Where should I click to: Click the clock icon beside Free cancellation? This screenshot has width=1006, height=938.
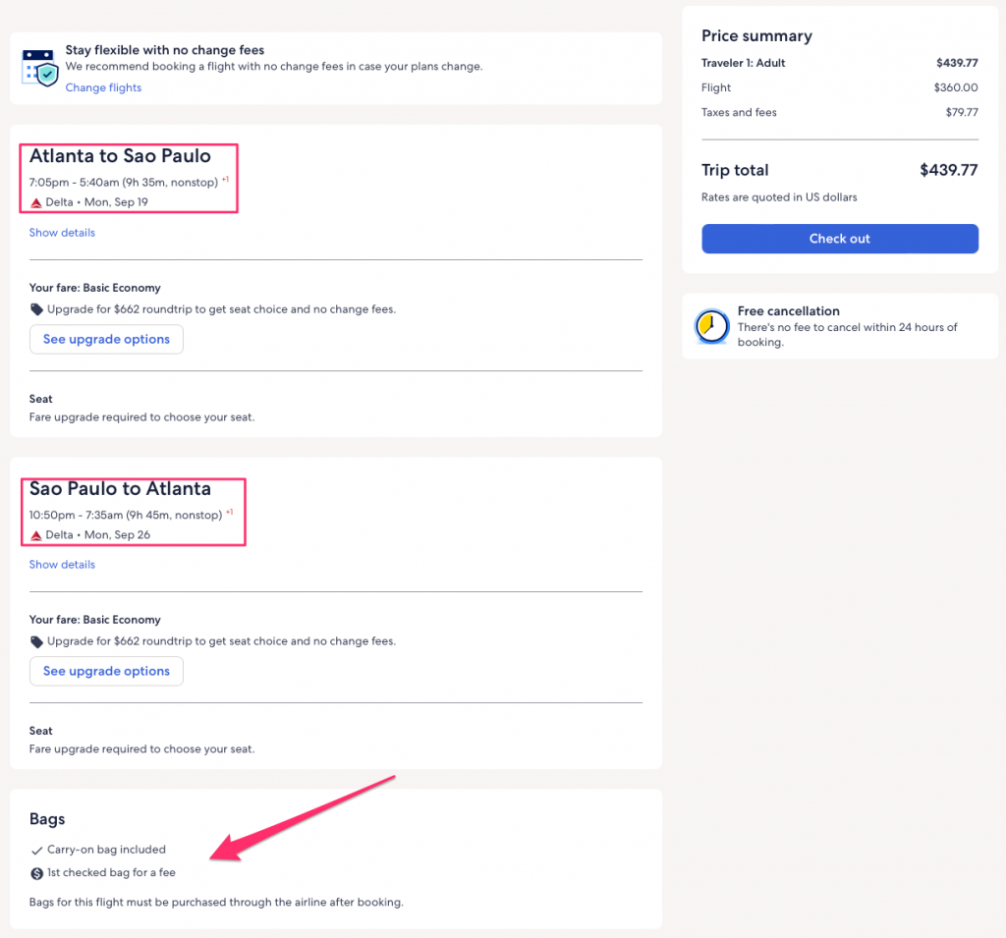pyautogui.click(x=711, y=326)
